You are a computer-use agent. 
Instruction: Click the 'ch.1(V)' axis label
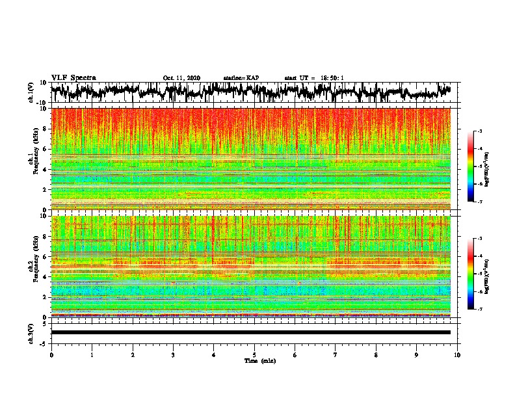pos(31,92)
